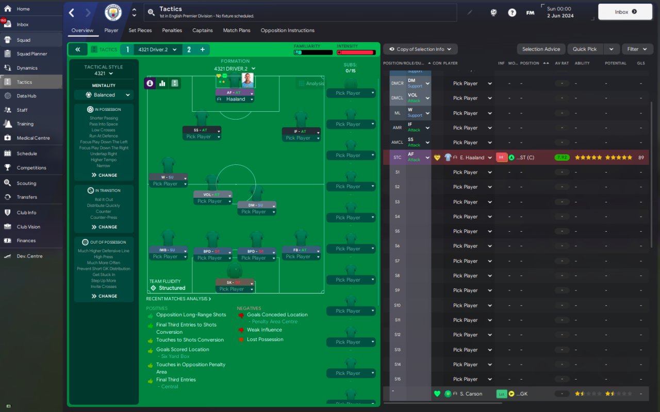This screenshot has height=412, width=660.
Task: Open the Dev. Centre sidebar icon
Action: 7,256
